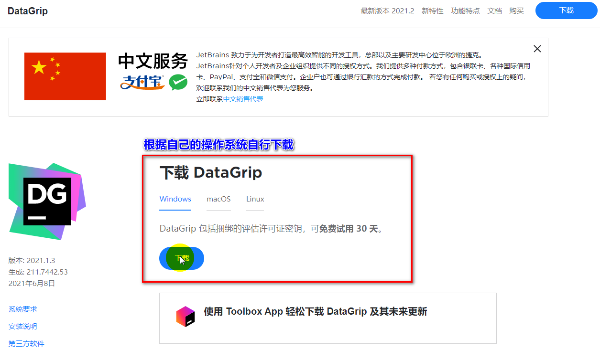
Task: Open the 第三方软件 link
Action: click(x=26, y=344)
